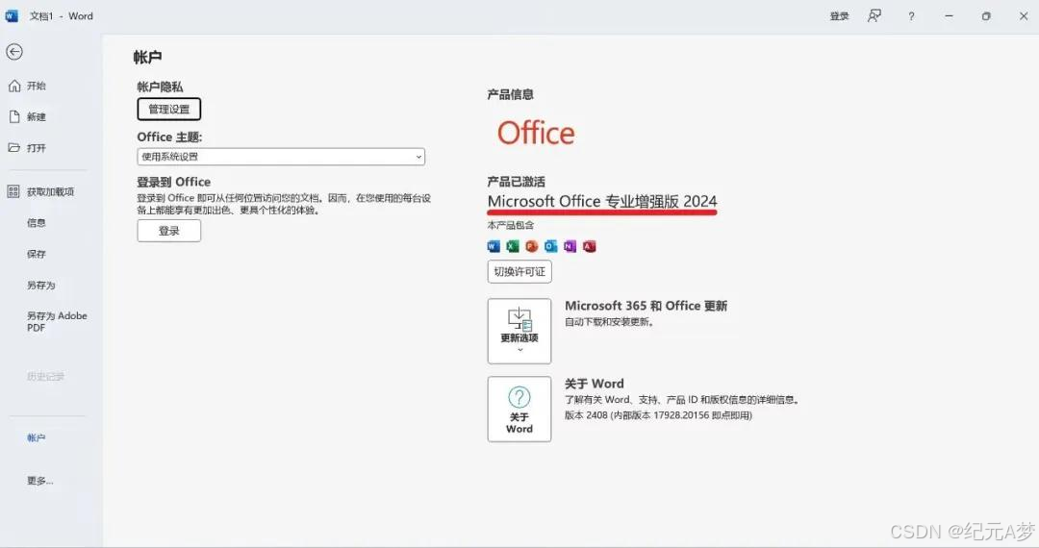
Task: Select the 帐户 (Account) entry
Action: point(37,438)
